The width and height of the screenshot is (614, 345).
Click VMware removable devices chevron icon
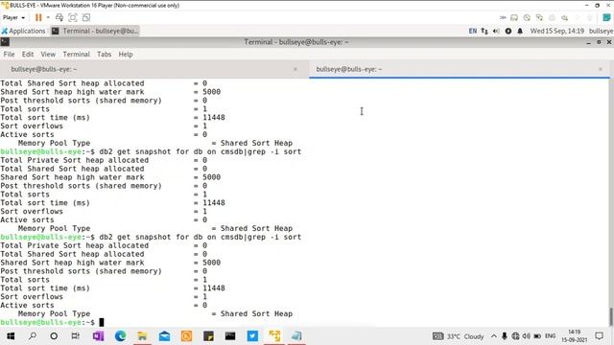[503, 17]
